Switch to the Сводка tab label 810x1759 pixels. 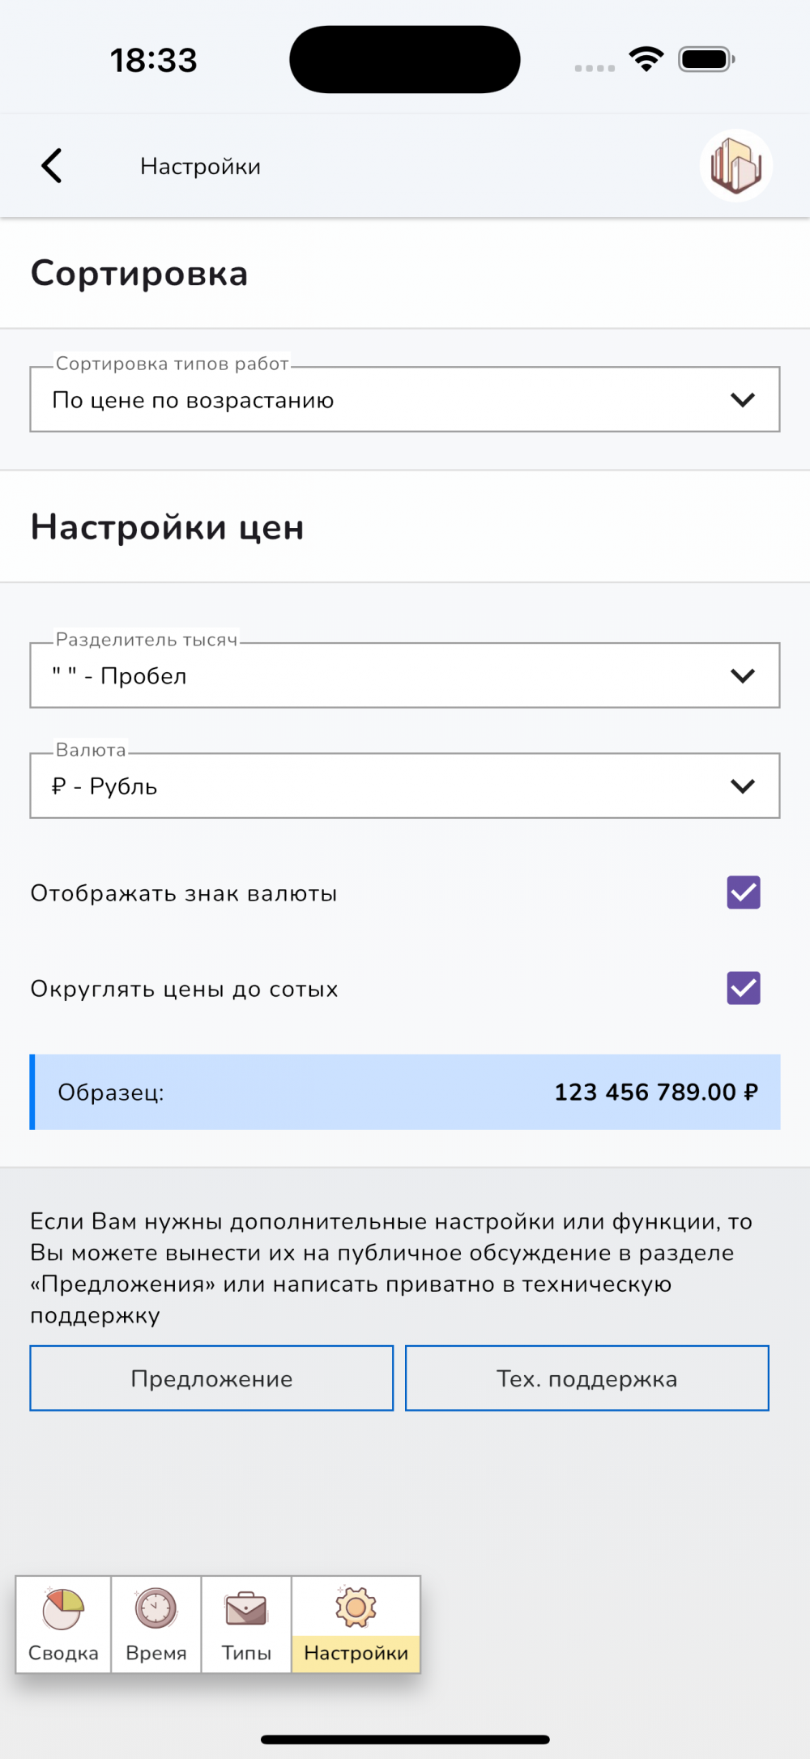coord(63,1653)
